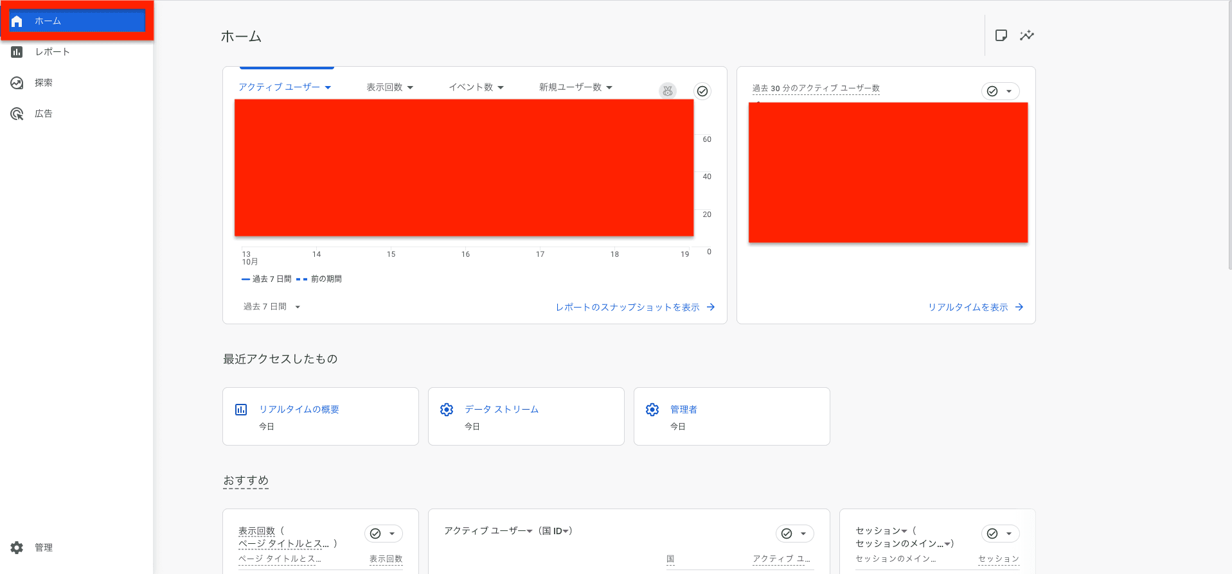Open the データ ストリーム recent card
Screen dimensions: 1232x574
point(526,416)
